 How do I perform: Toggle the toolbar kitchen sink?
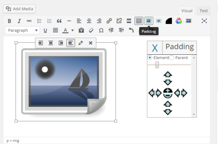139,21
